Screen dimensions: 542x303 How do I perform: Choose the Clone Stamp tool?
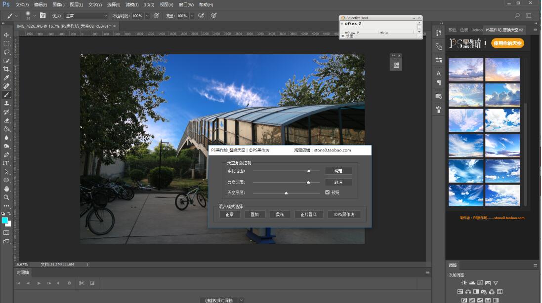pos(6,103)
